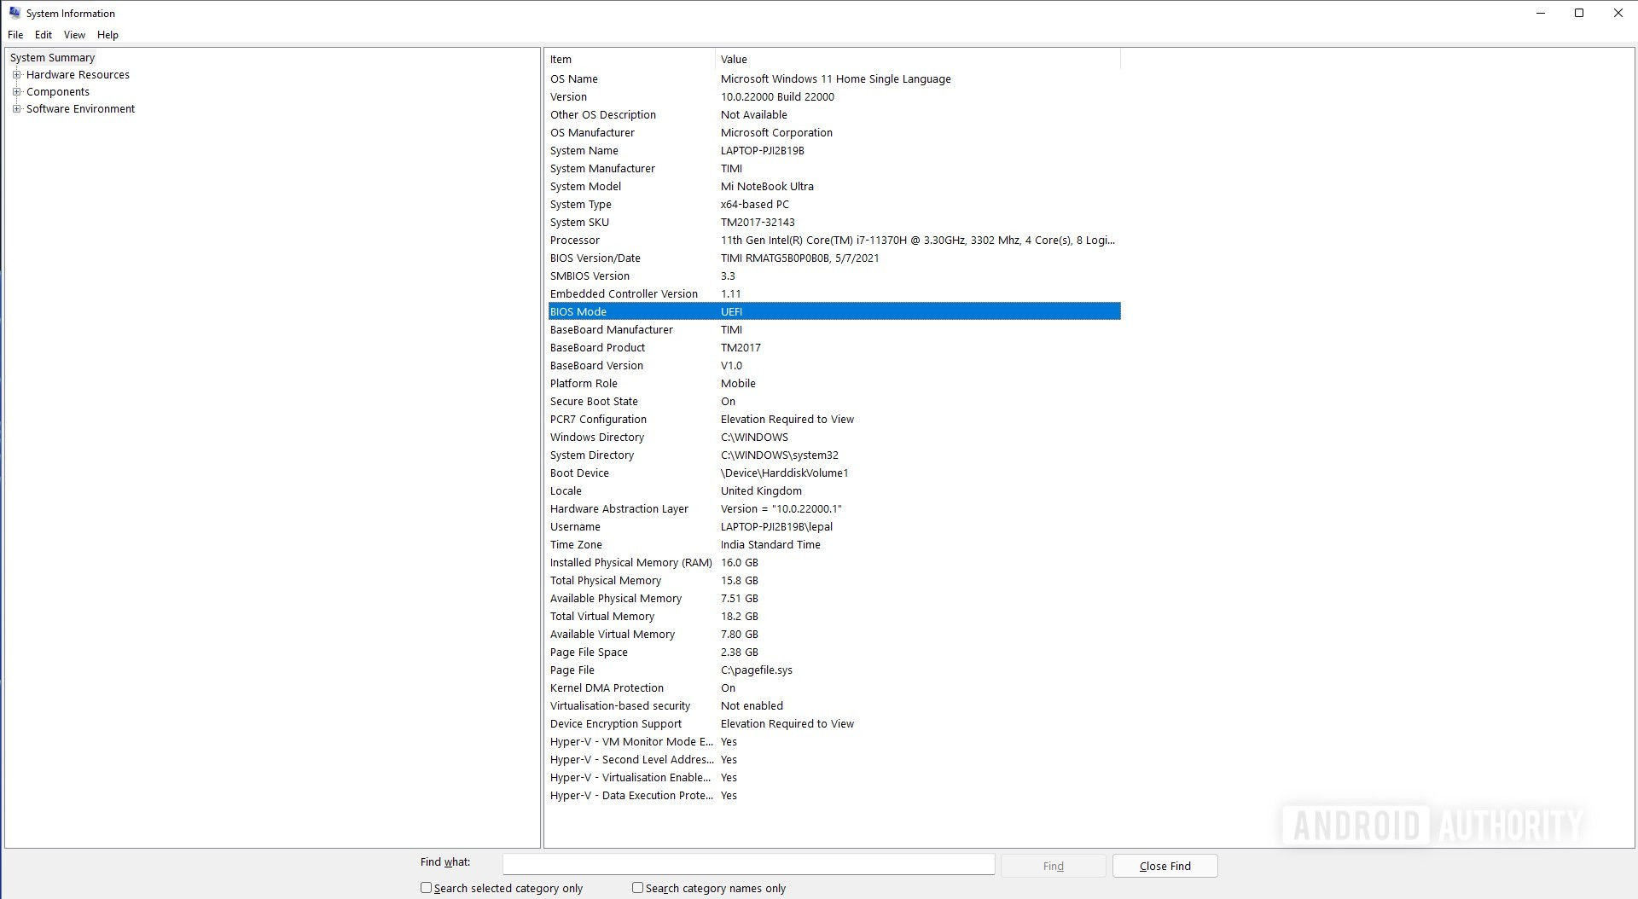Open the Edit menu

44,35
